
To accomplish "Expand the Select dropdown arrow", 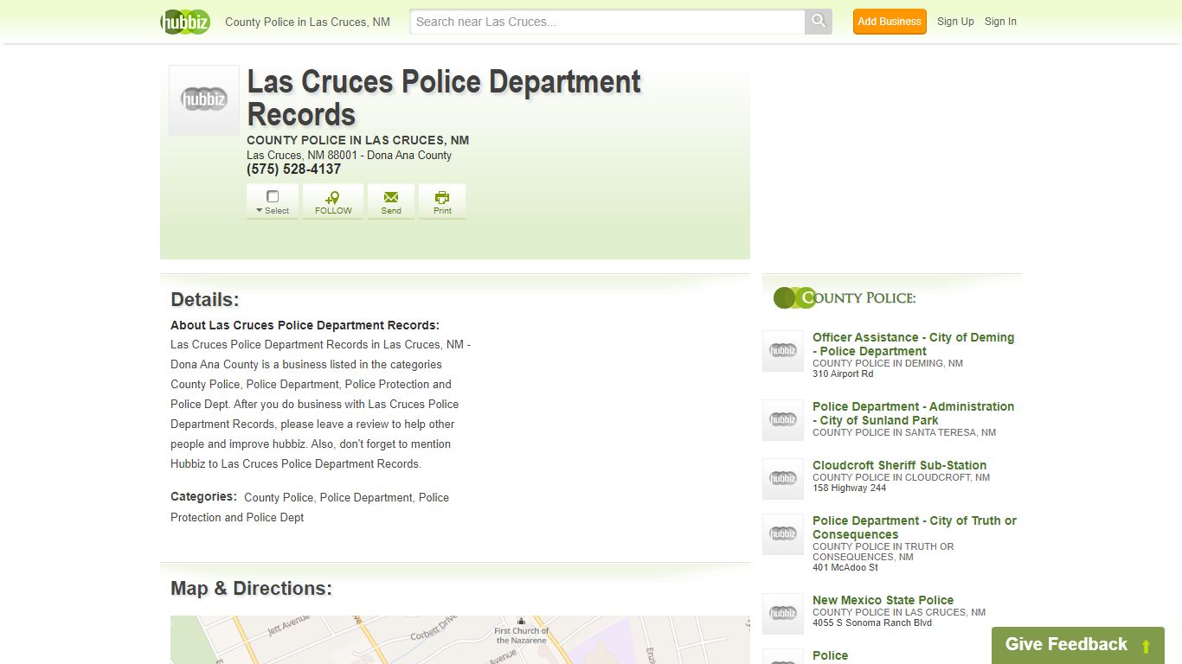I will pyautogui.click(x=259, y=210).
